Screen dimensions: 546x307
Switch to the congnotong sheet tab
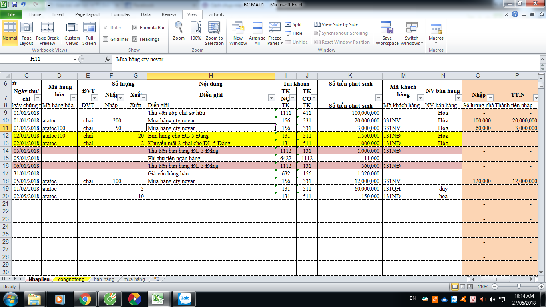click(71, 279)
